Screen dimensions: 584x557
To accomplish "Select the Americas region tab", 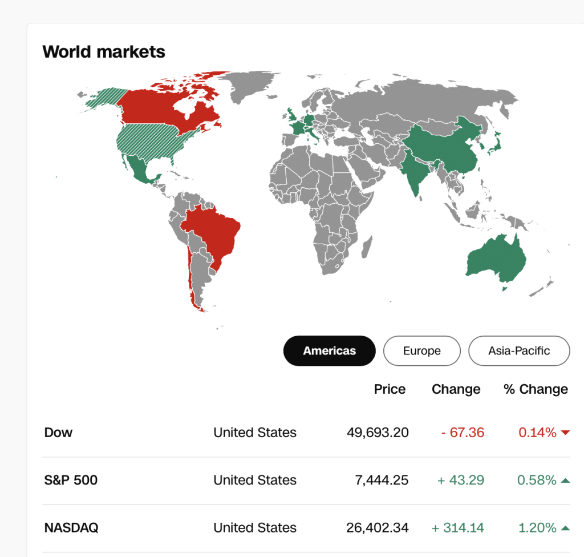I will [329, 350].
